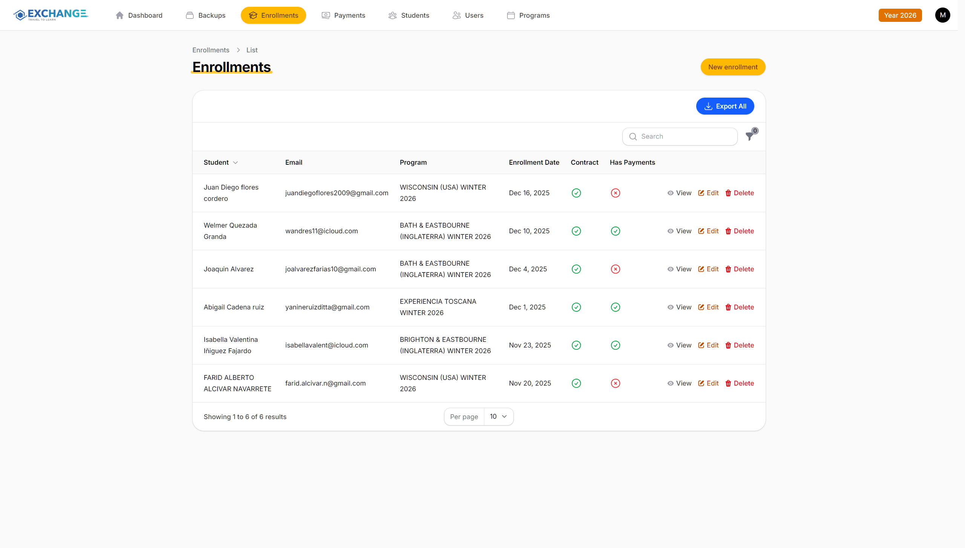Viewport: 965px width, 548px height.
Task: Click the filter funnel icon
Action: click(749, 136)
